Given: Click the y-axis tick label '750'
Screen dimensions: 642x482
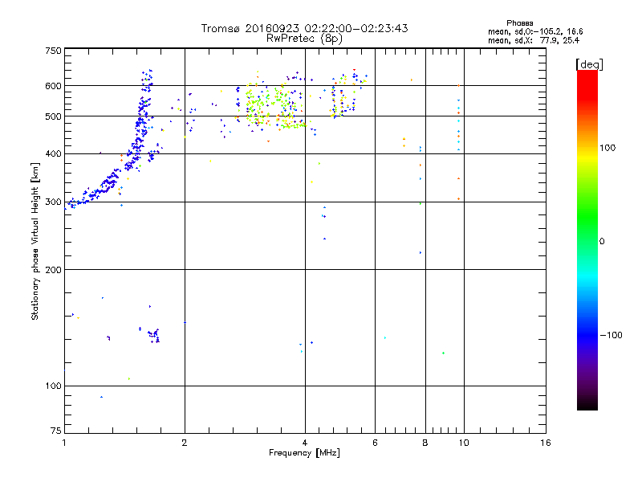Looking at the screenshot, I should tap(54, 51).
